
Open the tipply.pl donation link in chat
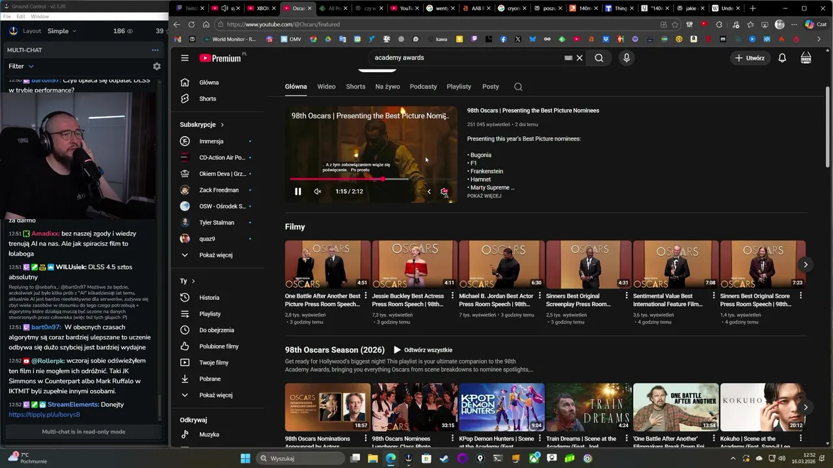pyautogui.click(x=44, y=415)
